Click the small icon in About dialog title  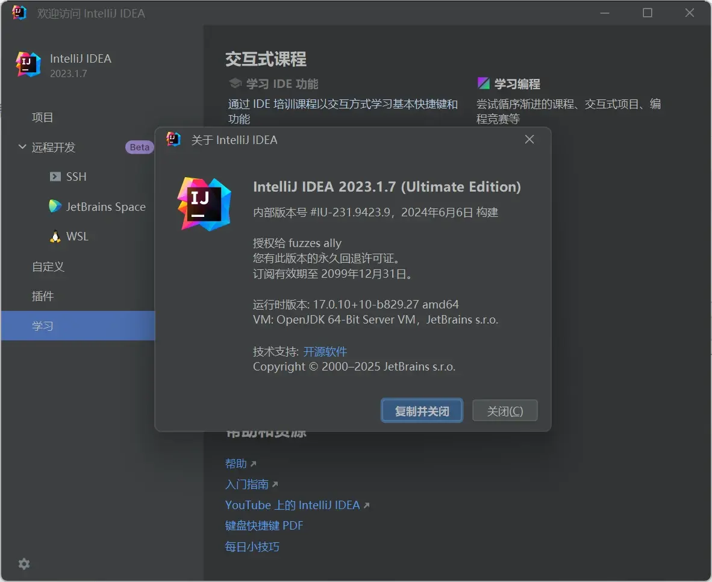[173, 140]
